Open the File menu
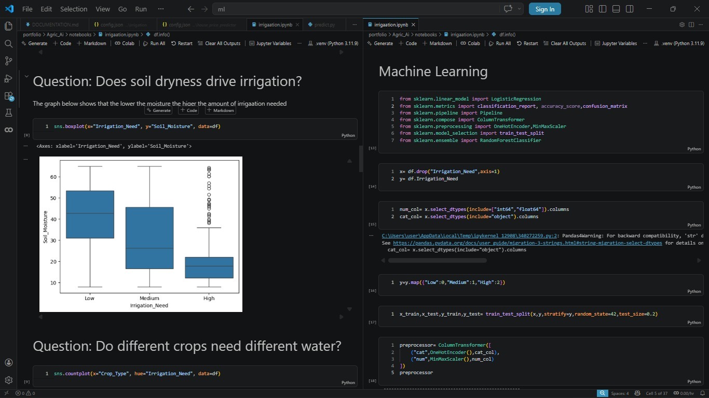 28,9
